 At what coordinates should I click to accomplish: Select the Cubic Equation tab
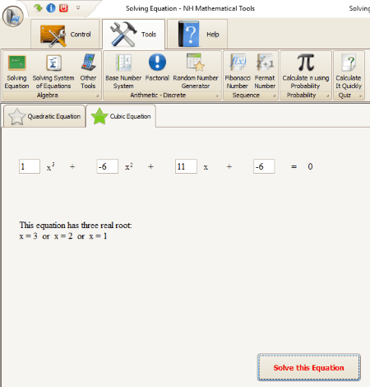[x=121, y=116]
